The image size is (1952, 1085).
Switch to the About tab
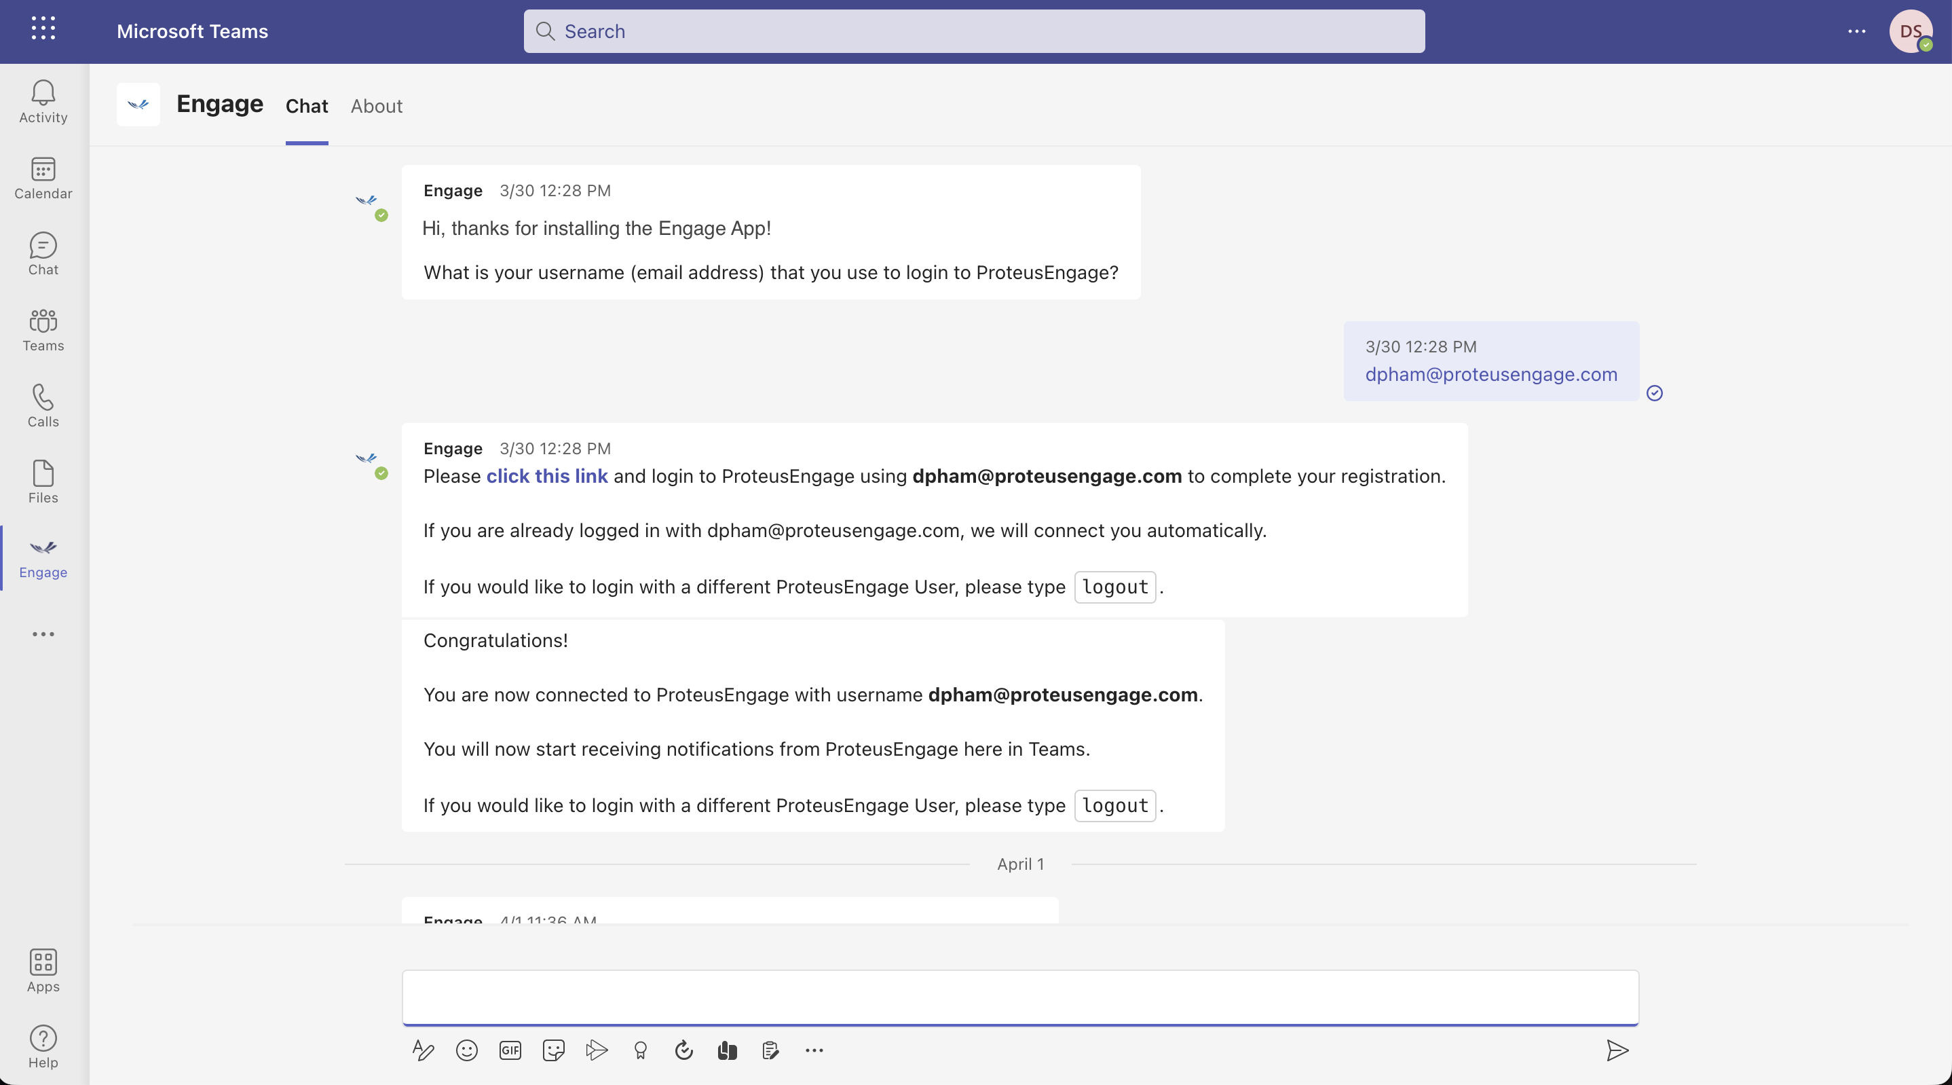[x=377, y=106]
